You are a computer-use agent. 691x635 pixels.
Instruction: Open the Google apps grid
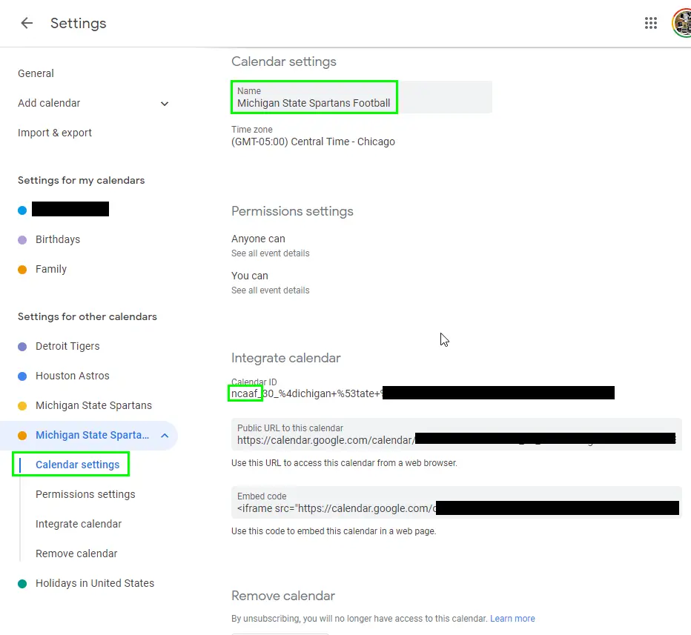[650, 23]
